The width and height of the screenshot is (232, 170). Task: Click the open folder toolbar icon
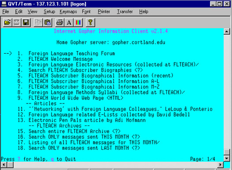(x=7, y=22)
